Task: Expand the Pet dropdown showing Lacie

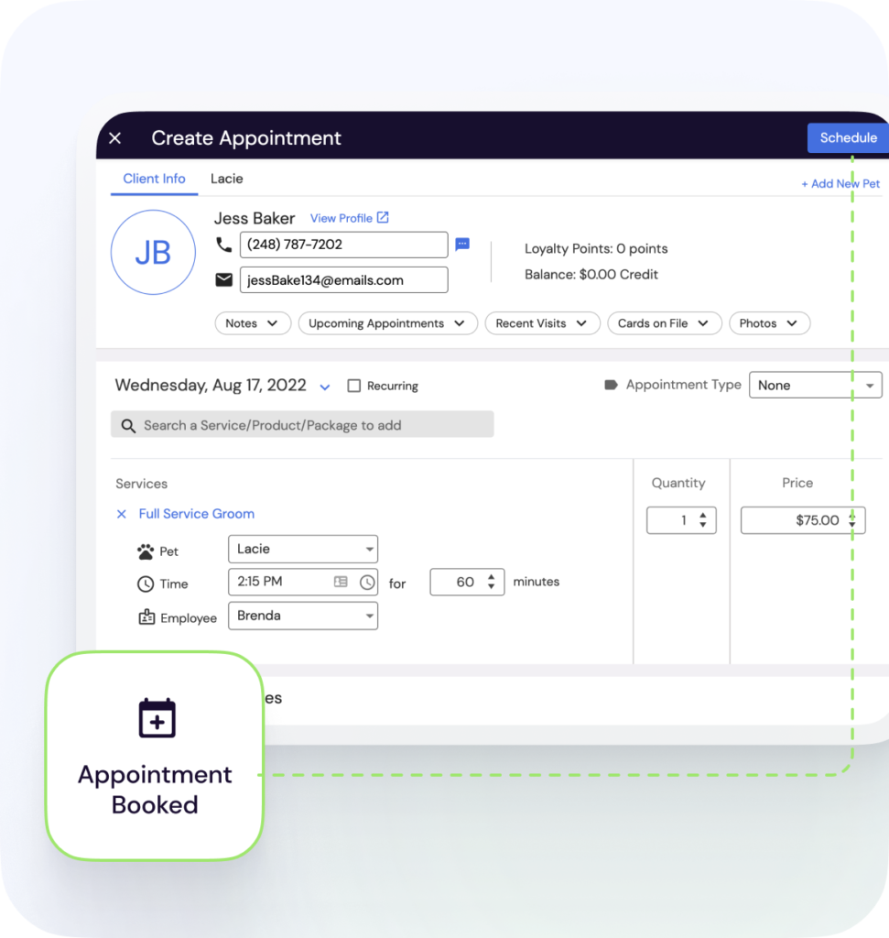Action: pos(302,550)
